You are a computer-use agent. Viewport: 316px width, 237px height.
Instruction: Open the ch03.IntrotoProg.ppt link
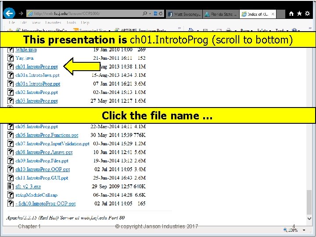point(36,101)
